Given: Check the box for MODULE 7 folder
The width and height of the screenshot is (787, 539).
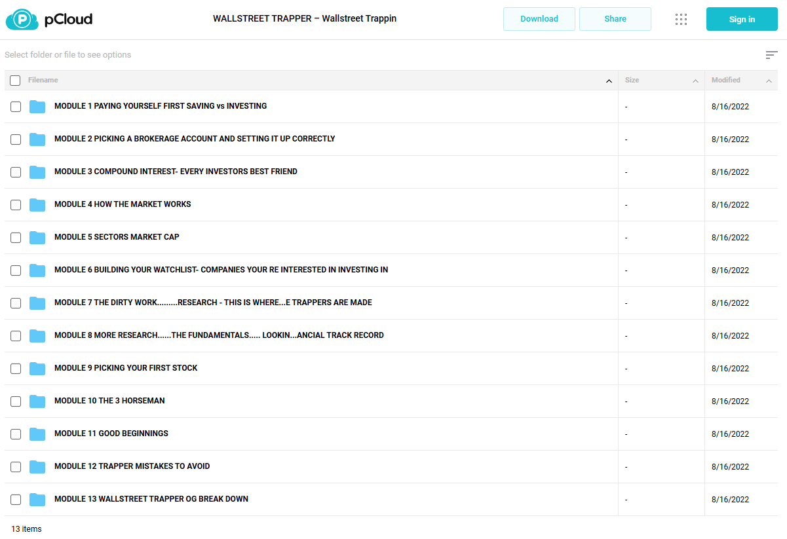Looking at the screenshot, I should point(16,303).
